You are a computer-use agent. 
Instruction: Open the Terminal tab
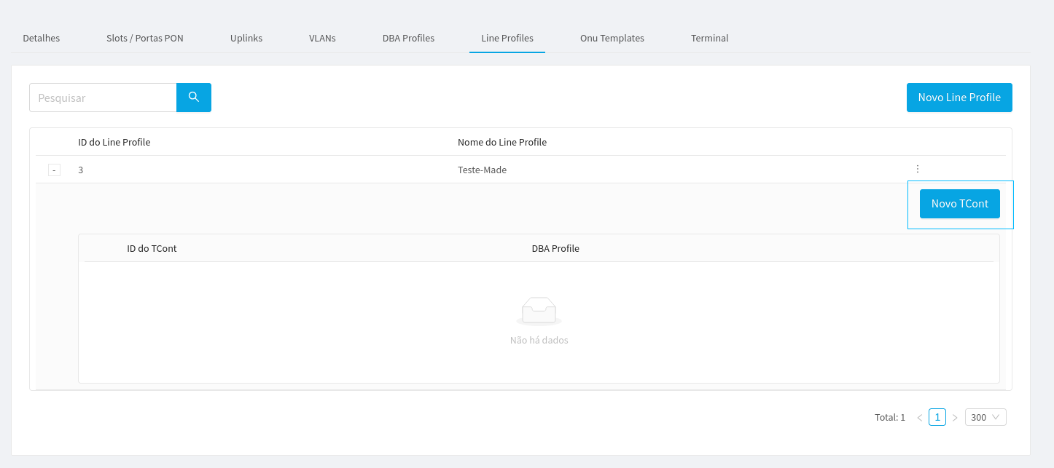click(x=709, y=38)
